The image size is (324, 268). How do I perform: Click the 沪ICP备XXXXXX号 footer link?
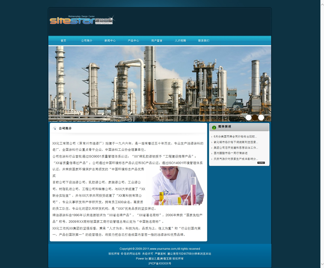click(x=160, y=263)
